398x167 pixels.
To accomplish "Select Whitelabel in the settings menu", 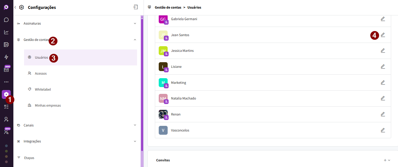I will click(x=43, y=89).
